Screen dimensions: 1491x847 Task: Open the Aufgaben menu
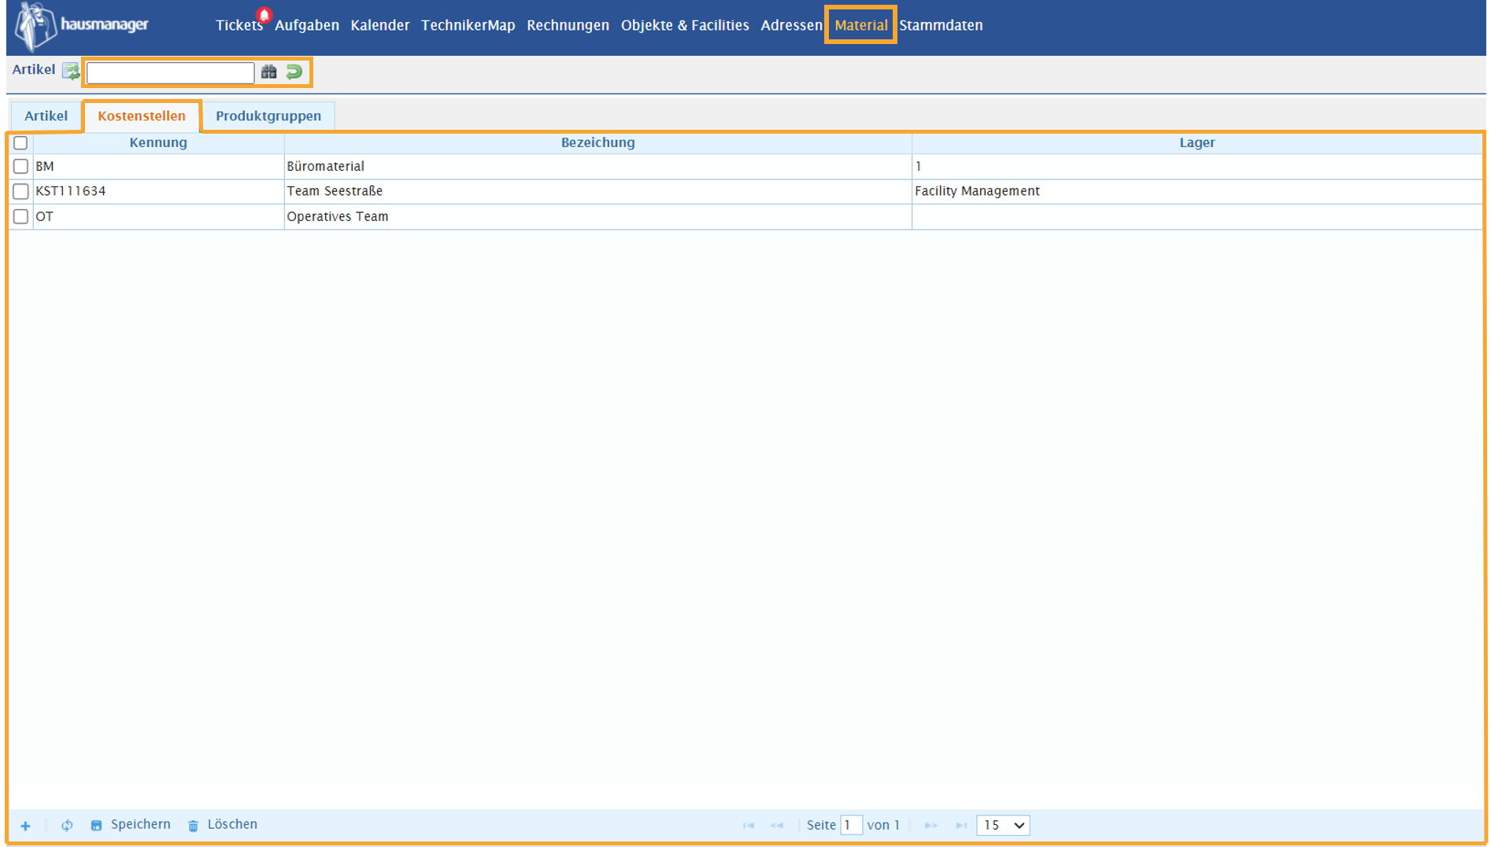pyautogui.click(x=307, y=25)
